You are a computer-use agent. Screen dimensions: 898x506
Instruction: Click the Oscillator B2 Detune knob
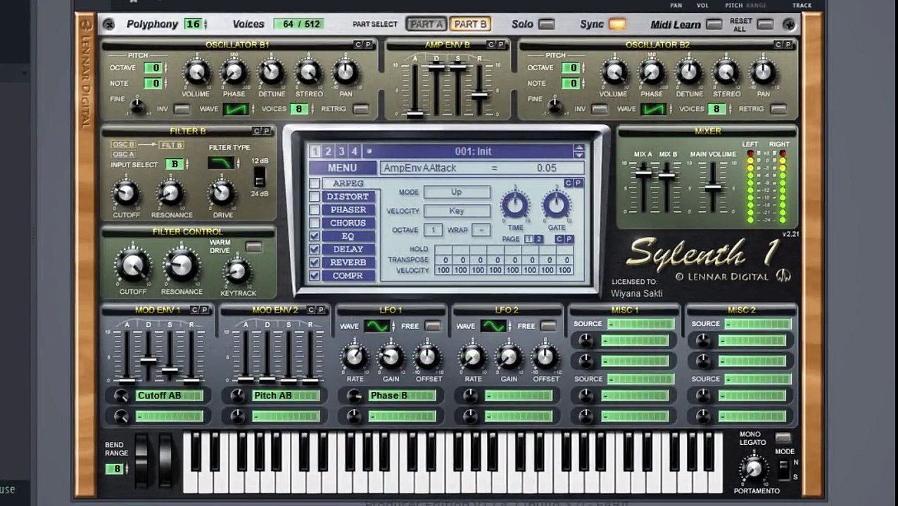(689, 72)
